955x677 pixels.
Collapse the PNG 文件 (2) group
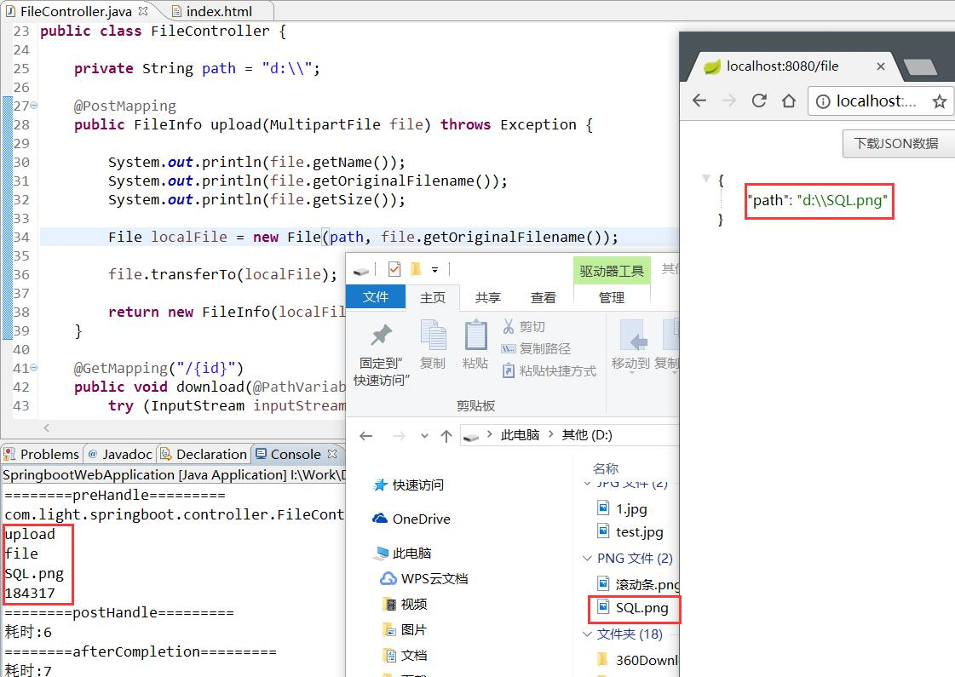(587, 559)
